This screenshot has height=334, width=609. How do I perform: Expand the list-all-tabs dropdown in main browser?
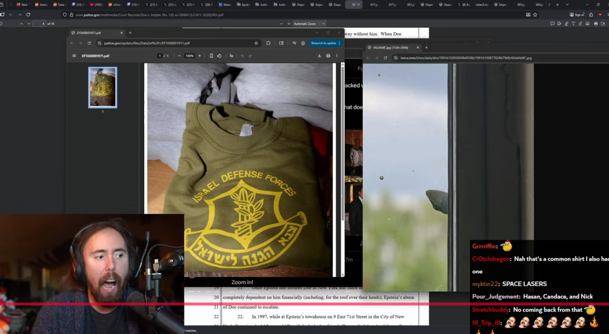pyautogui.click(x=567, y=4)
